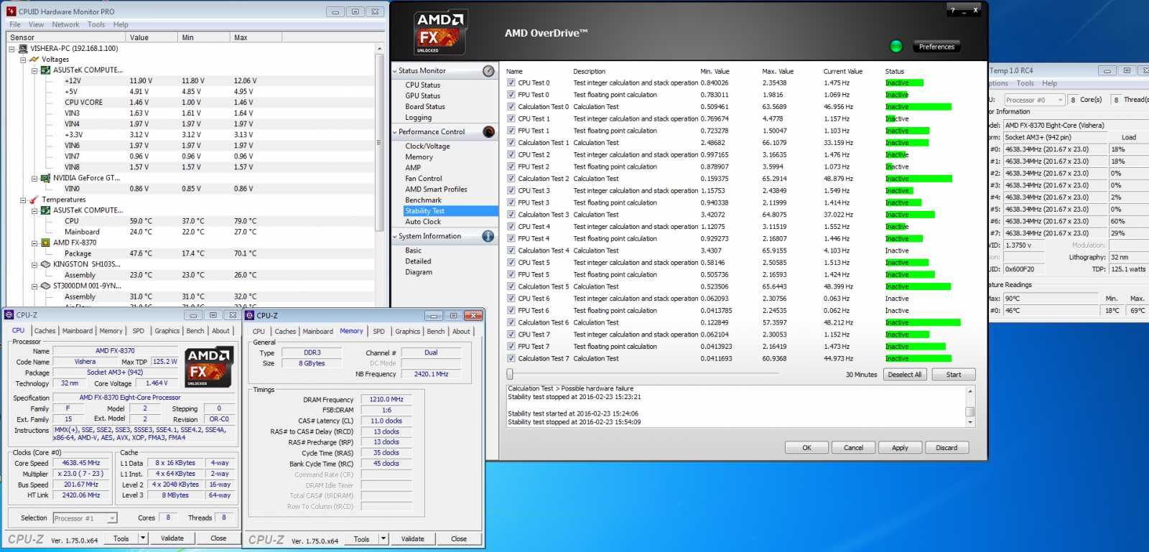Viewport: 1149px width, 552px height.
Task: Collapse the Performance Control section
Action: (395, 132)
